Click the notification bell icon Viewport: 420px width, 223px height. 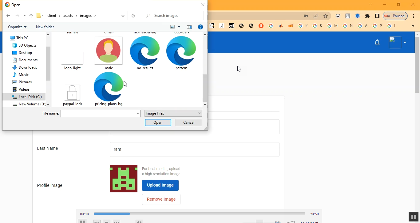point(377,43)
